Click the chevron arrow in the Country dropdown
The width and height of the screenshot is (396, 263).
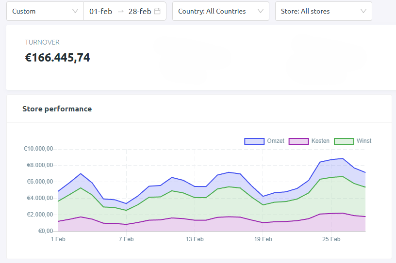click(261, 11)
